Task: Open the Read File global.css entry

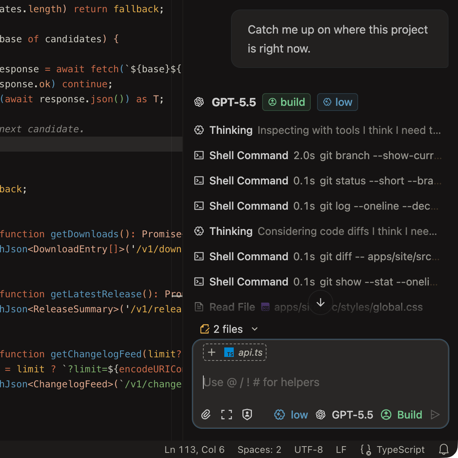Action: click(x=309, y=307)
